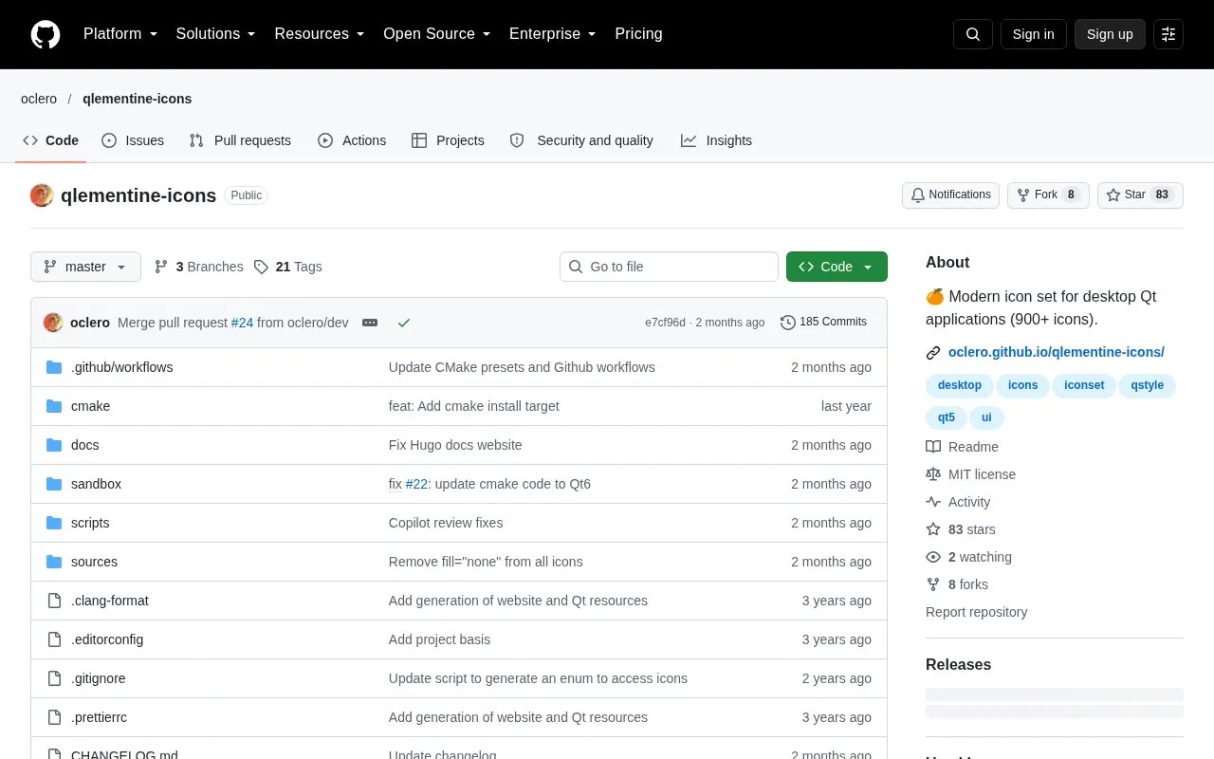Viewport: 1214px width, 759px height.
Task: Open the green Code dropdown
Action: point(837,267)
